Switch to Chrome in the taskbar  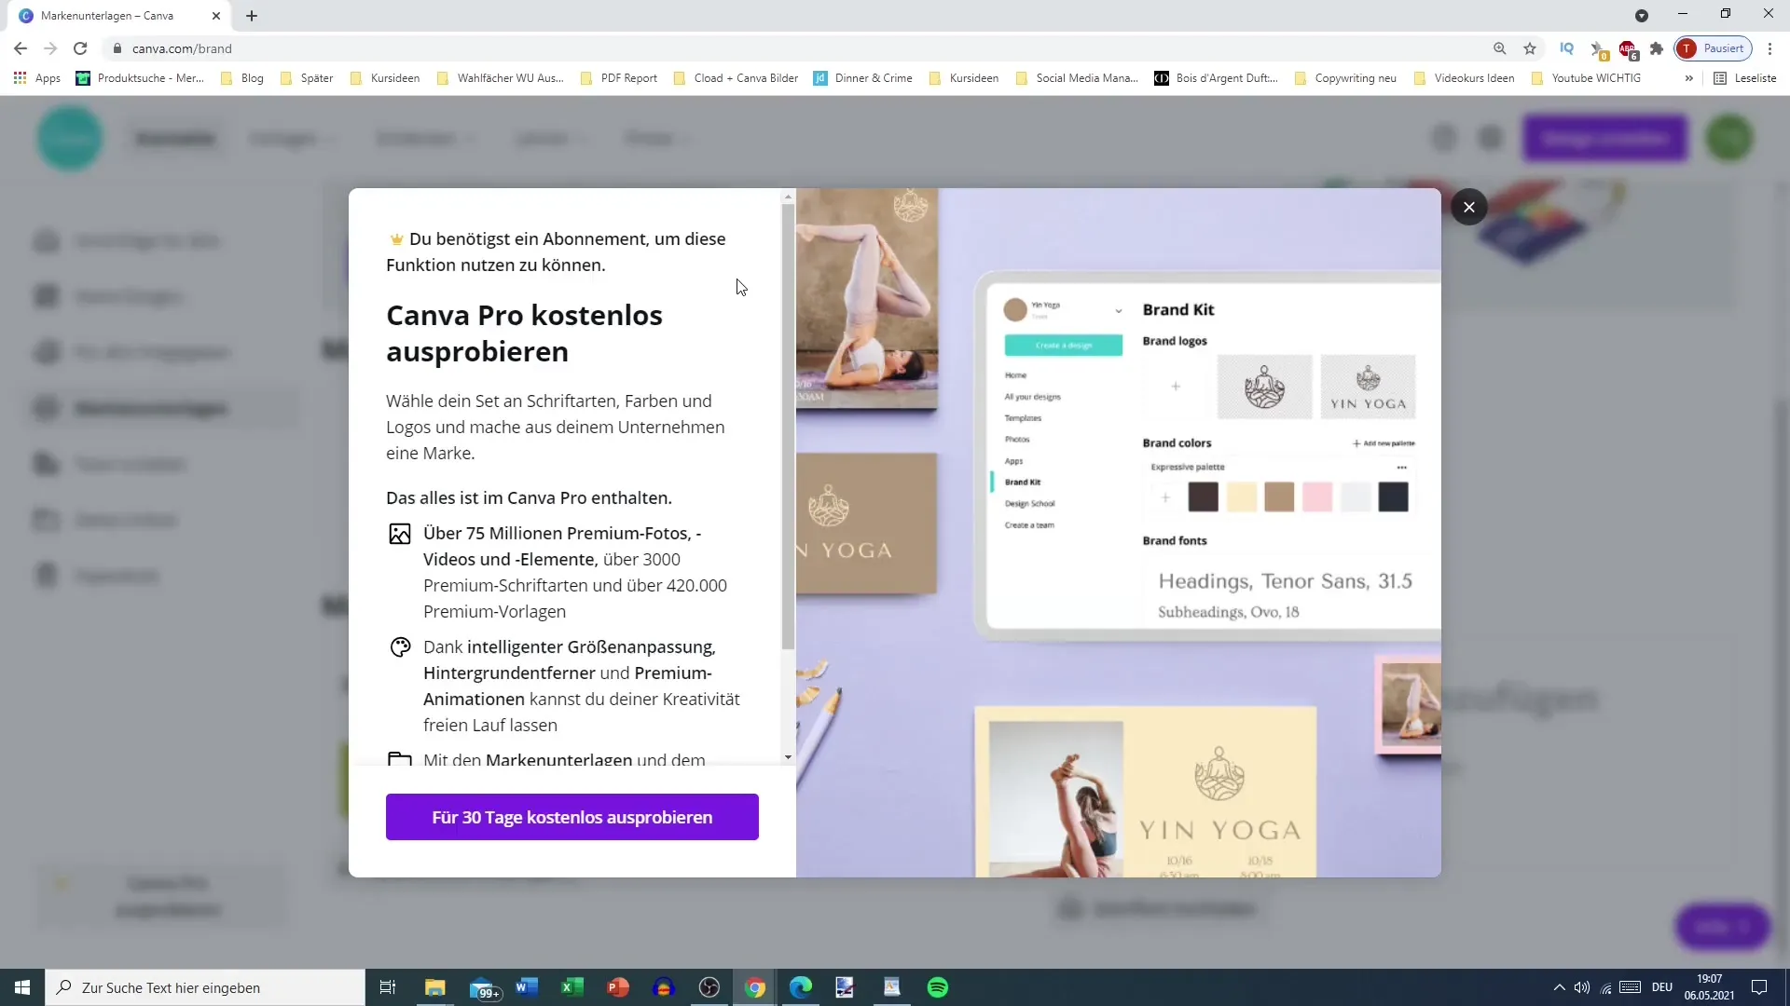point(755,987)
